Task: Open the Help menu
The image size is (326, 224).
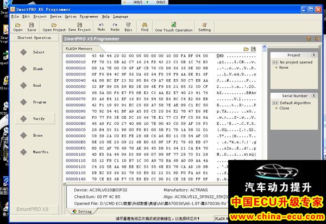Action: [105, 16]
